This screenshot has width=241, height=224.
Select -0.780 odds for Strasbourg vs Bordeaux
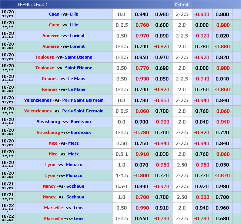pos(141,133)
